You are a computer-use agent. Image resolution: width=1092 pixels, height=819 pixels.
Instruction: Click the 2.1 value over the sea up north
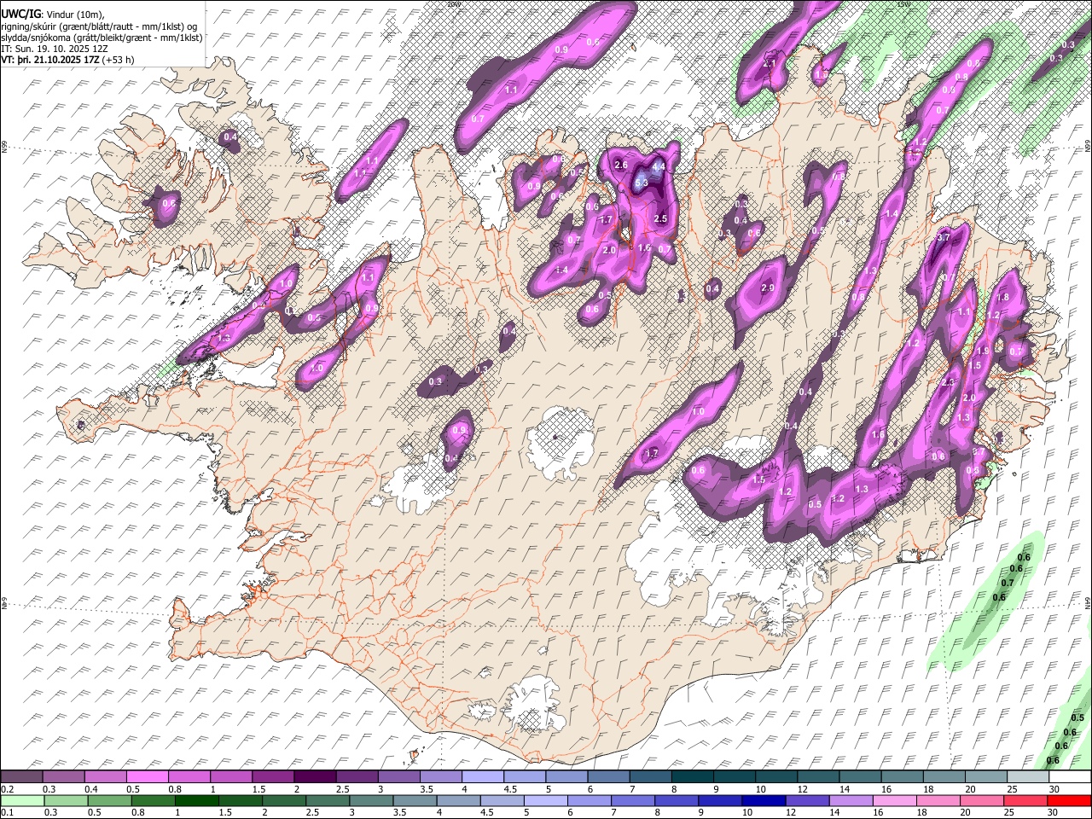pos(770,64)
